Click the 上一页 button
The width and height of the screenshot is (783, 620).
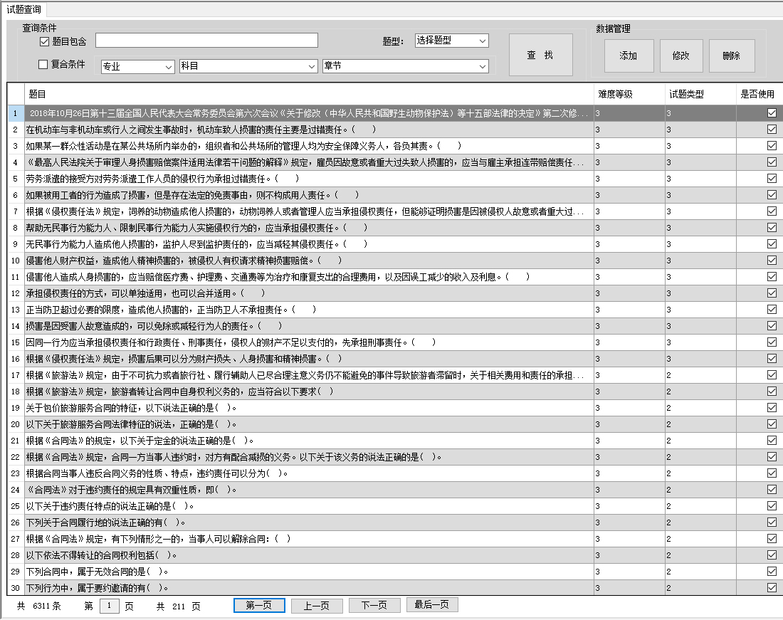pyautogui.click(x=317, y=605)
